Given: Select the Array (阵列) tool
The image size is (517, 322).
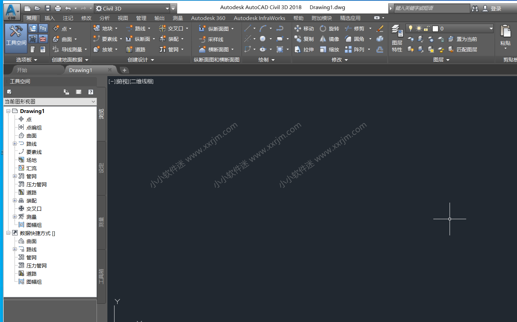Looking at the screenshot, I should tap(354, 49).
